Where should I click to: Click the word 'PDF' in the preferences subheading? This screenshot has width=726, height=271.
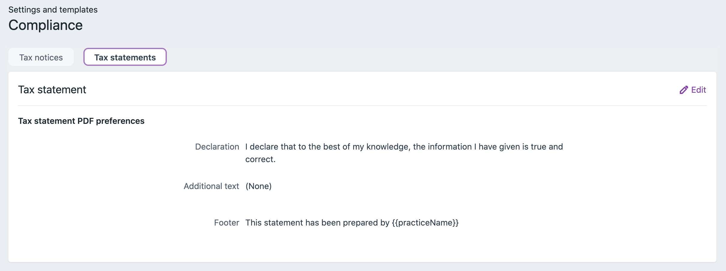tap(85, 121)
